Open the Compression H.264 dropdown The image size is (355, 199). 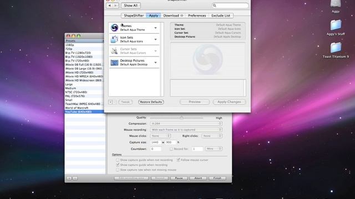[186, 124]
